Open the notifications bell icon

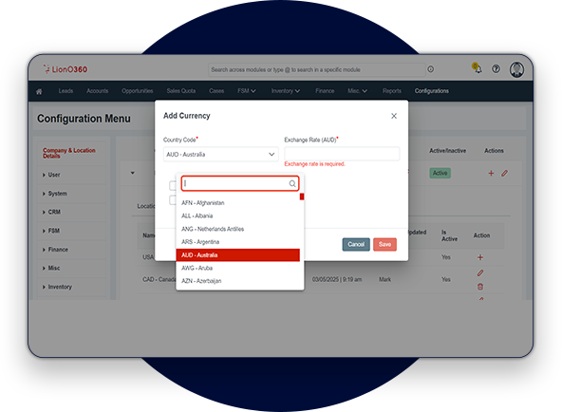click(x=478, y=68)
